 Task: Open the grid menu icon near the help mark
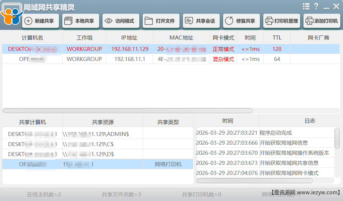pyautogui.click(x=306, y=6)
